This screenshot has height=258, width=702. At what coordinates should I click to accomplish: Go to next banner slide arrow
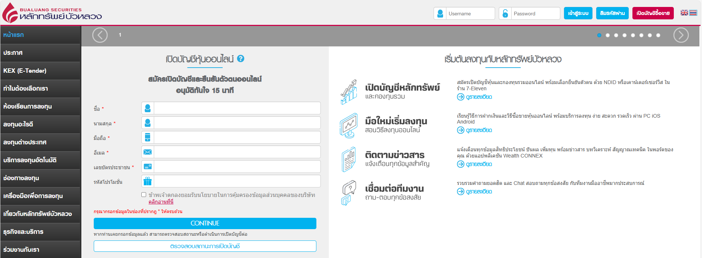pos(681,35)
